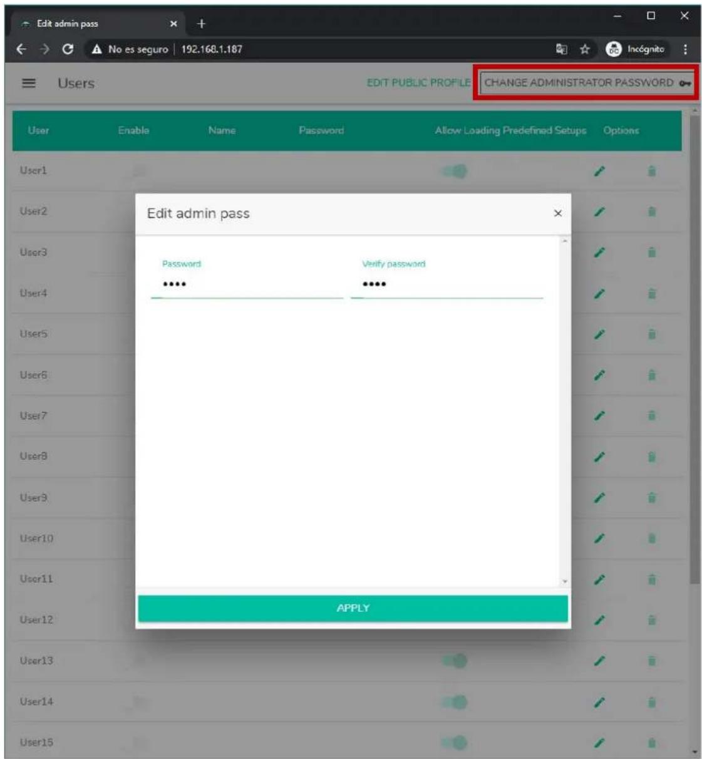Bookmark this page with the star icon

(x=584, y=49)
